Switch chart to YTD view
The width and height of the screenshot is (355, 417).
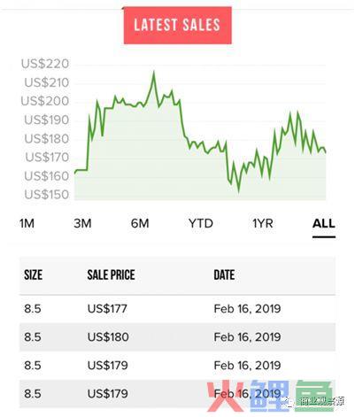[x=201, y=223]
